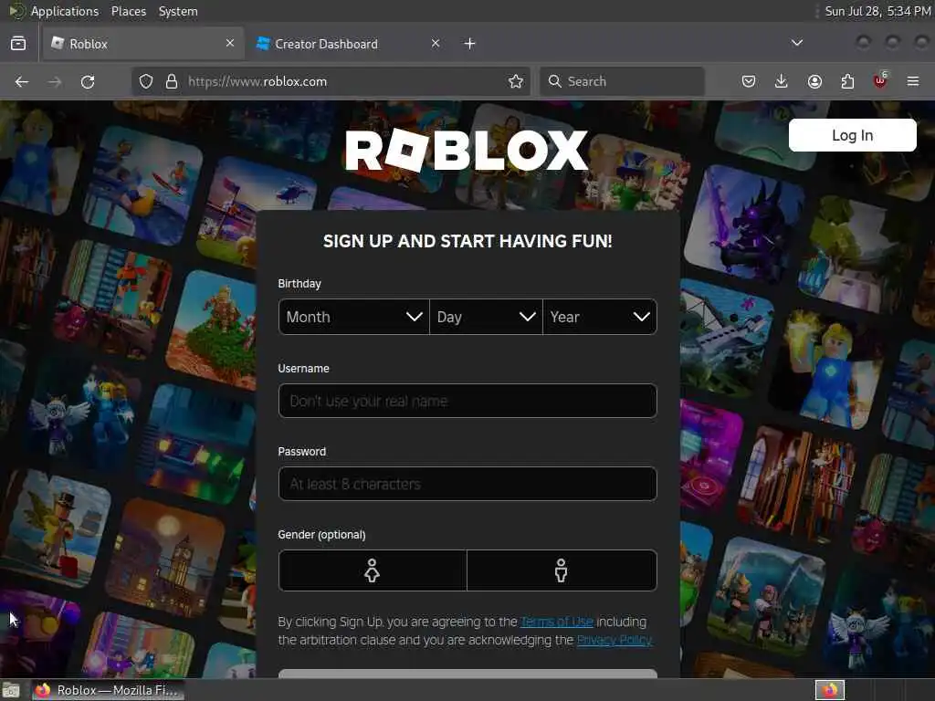Viewport: 935px width, 701px height.
Task: Click the Roblox Mozilla Firefox taskbar entry
Action: tap(108, 690)
